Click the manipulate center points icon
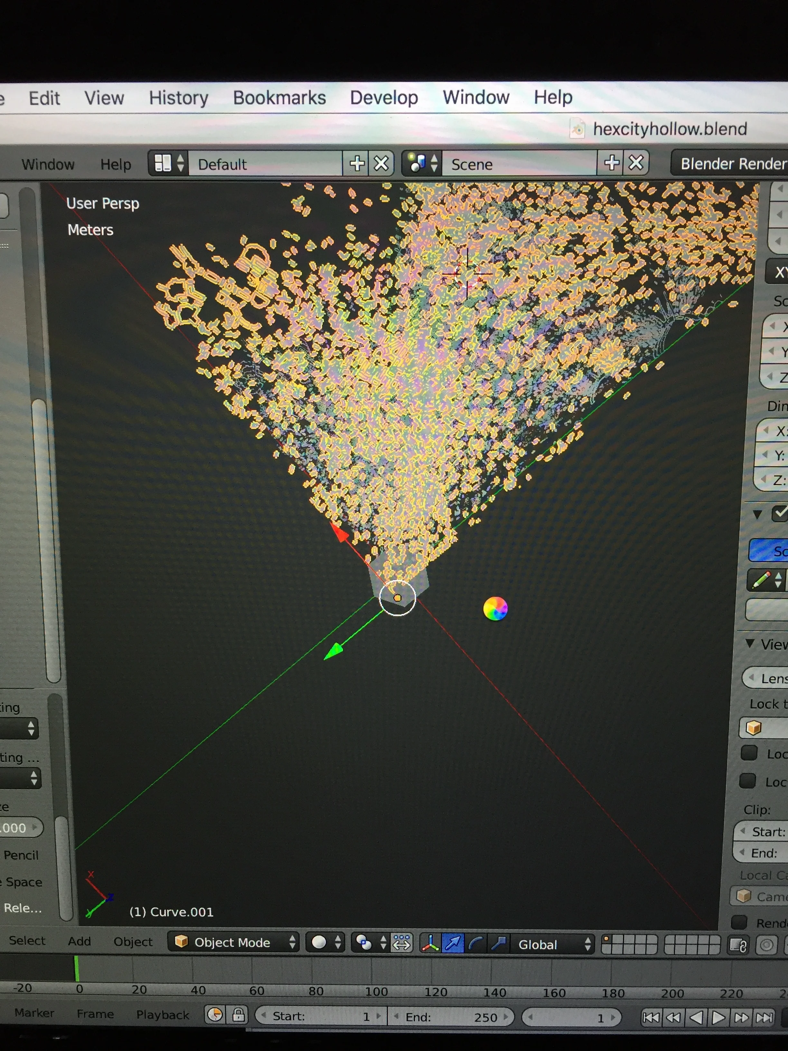 [x=402, y=942]
